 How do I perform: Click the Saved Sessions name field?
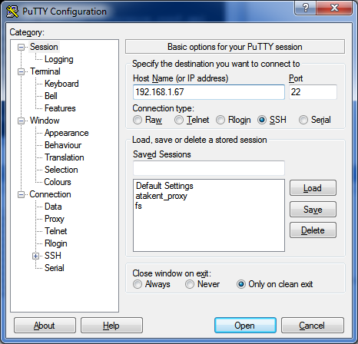pos(209,168)
